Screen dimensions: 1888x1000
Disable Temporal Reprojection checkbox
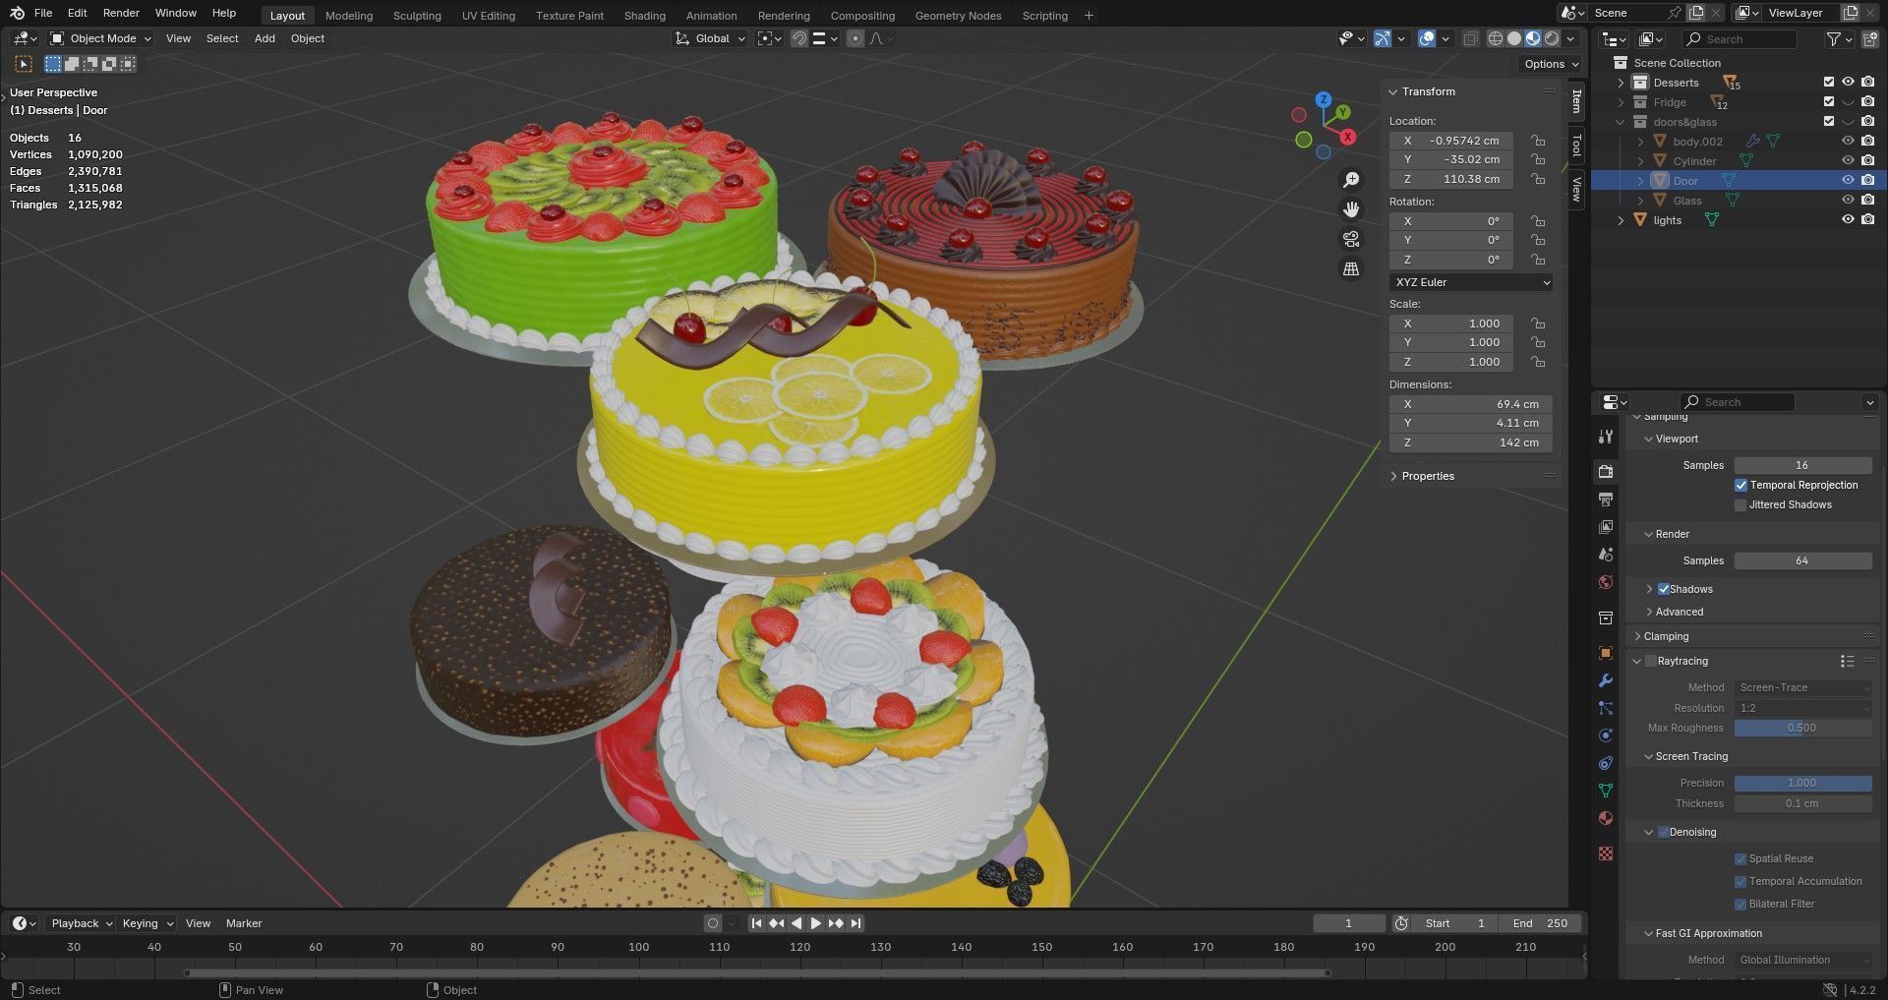(1740, 485)
